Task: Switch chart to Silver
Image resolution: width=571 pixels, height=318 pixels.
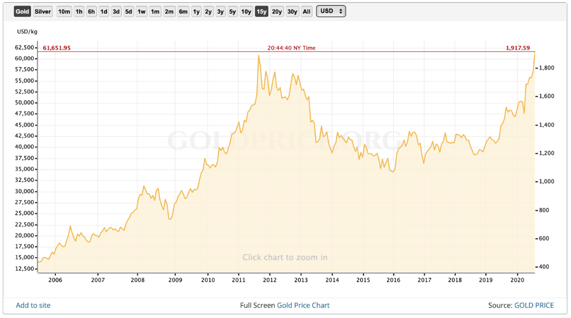Action: point(43,11)
